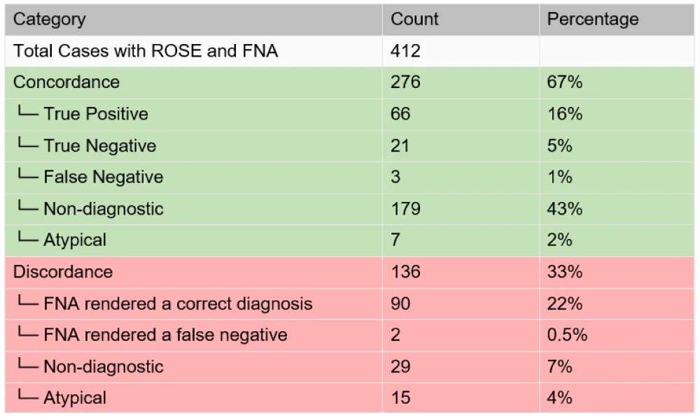700x420 pixels.
Task: Click the Atypical label under Discordance
Action: click(75, 398)
